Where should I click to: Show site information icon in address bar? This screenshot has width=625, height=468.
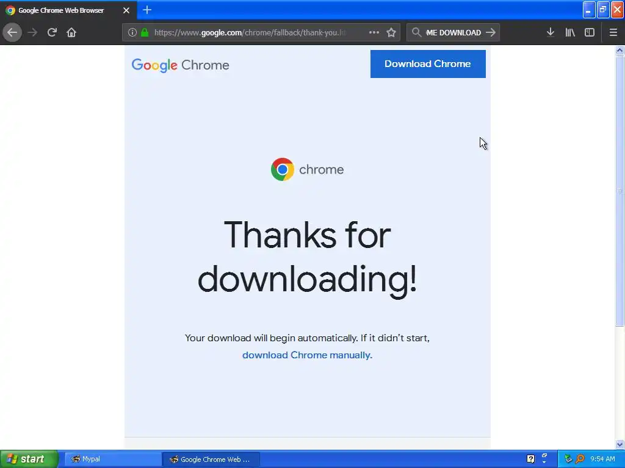pyautogui.click(x=132, y=33)
